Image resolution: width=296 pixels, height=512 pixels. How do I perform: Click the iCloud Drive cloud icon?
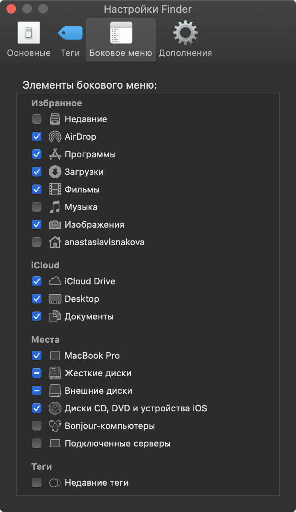(55, 282)
